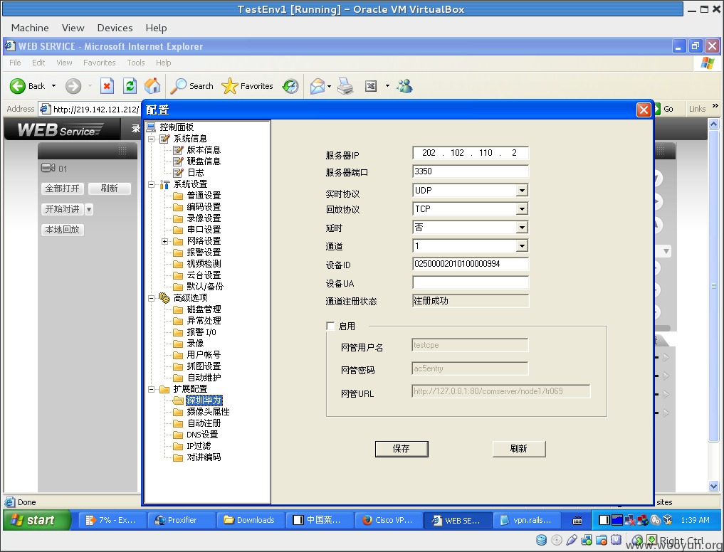
Task: Click VirtualBox shared folders status icon
Action: pyautogui.click(x=601, y=539)
